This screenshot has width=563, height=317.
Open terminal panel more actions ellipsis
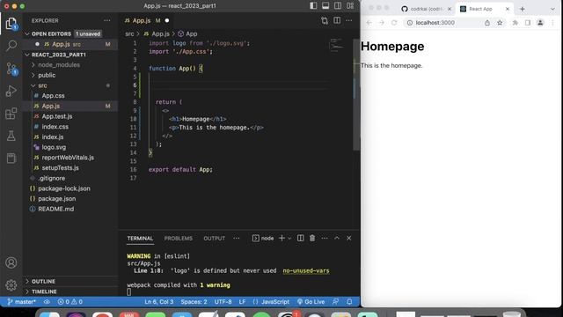325,238
